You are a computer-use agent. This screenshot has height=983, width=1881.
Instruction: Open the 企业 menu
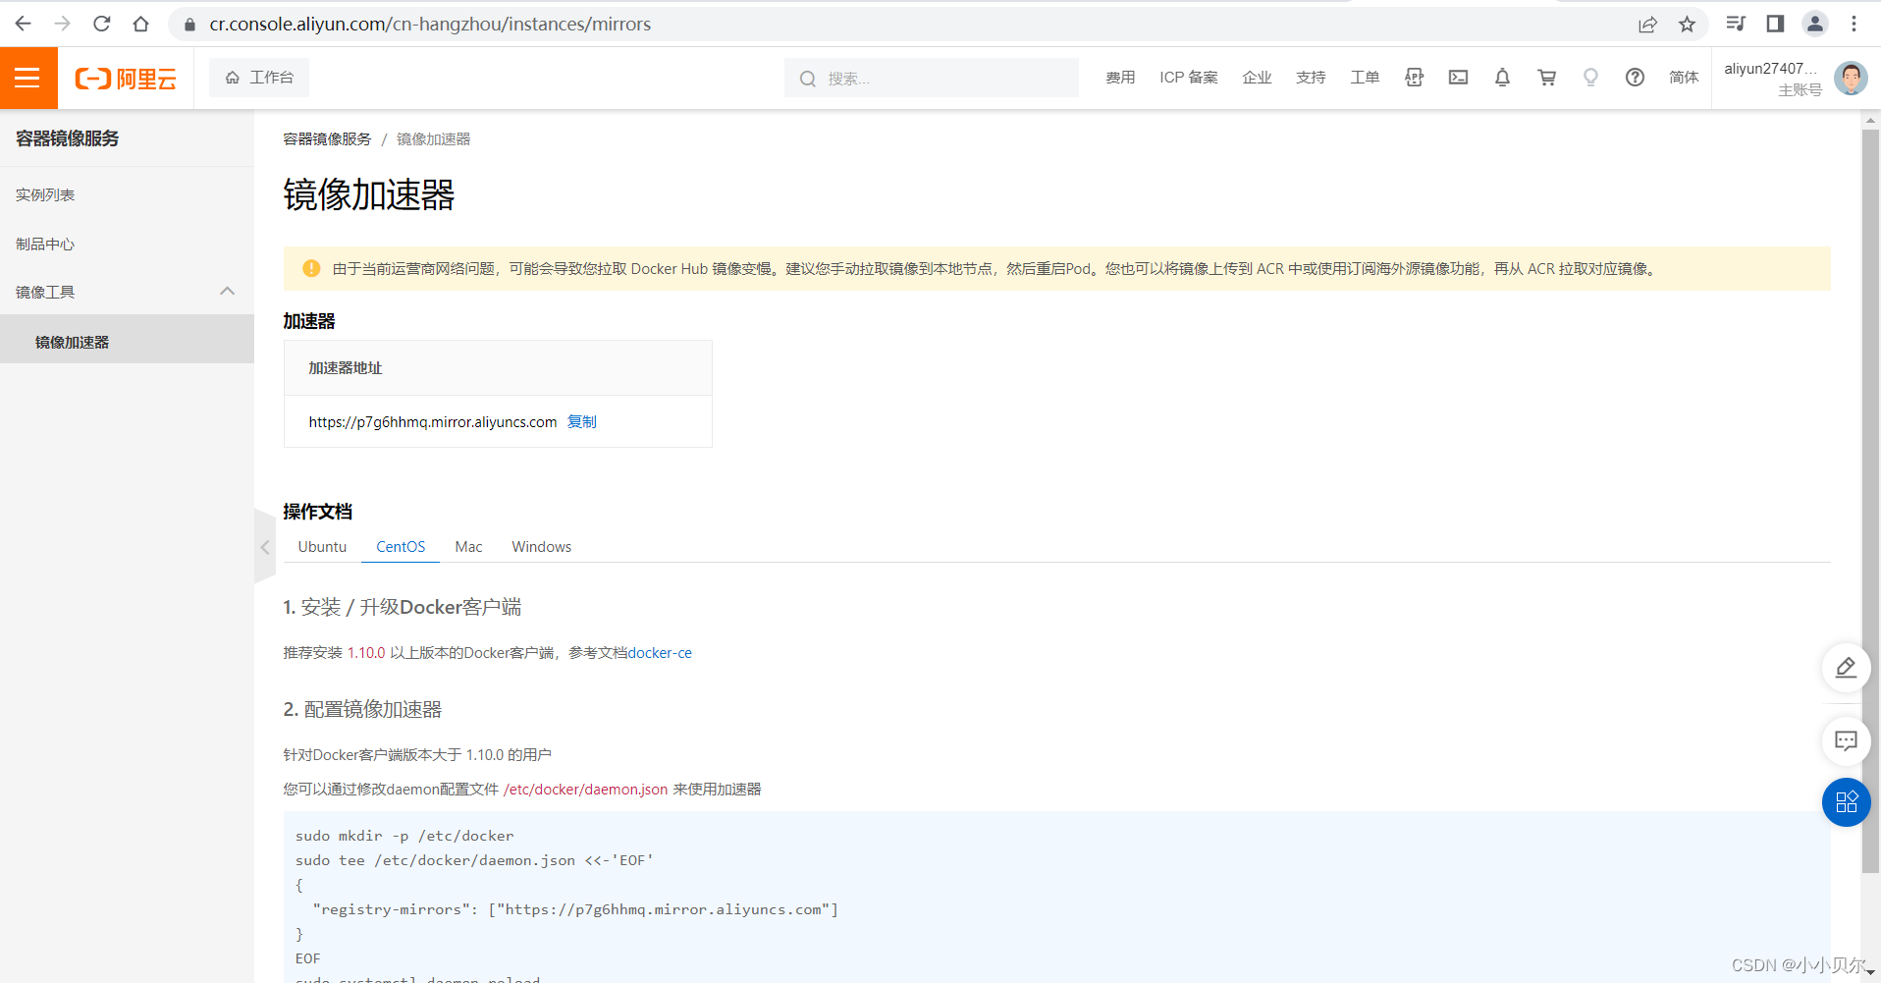tap(1257, 78)
